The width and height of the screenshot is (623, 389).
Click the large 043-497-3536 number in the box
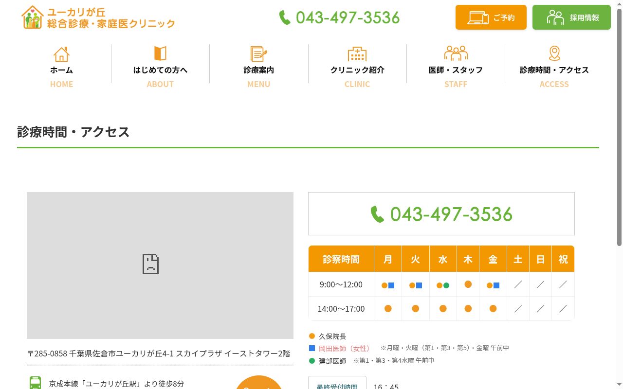coord(451,214)
